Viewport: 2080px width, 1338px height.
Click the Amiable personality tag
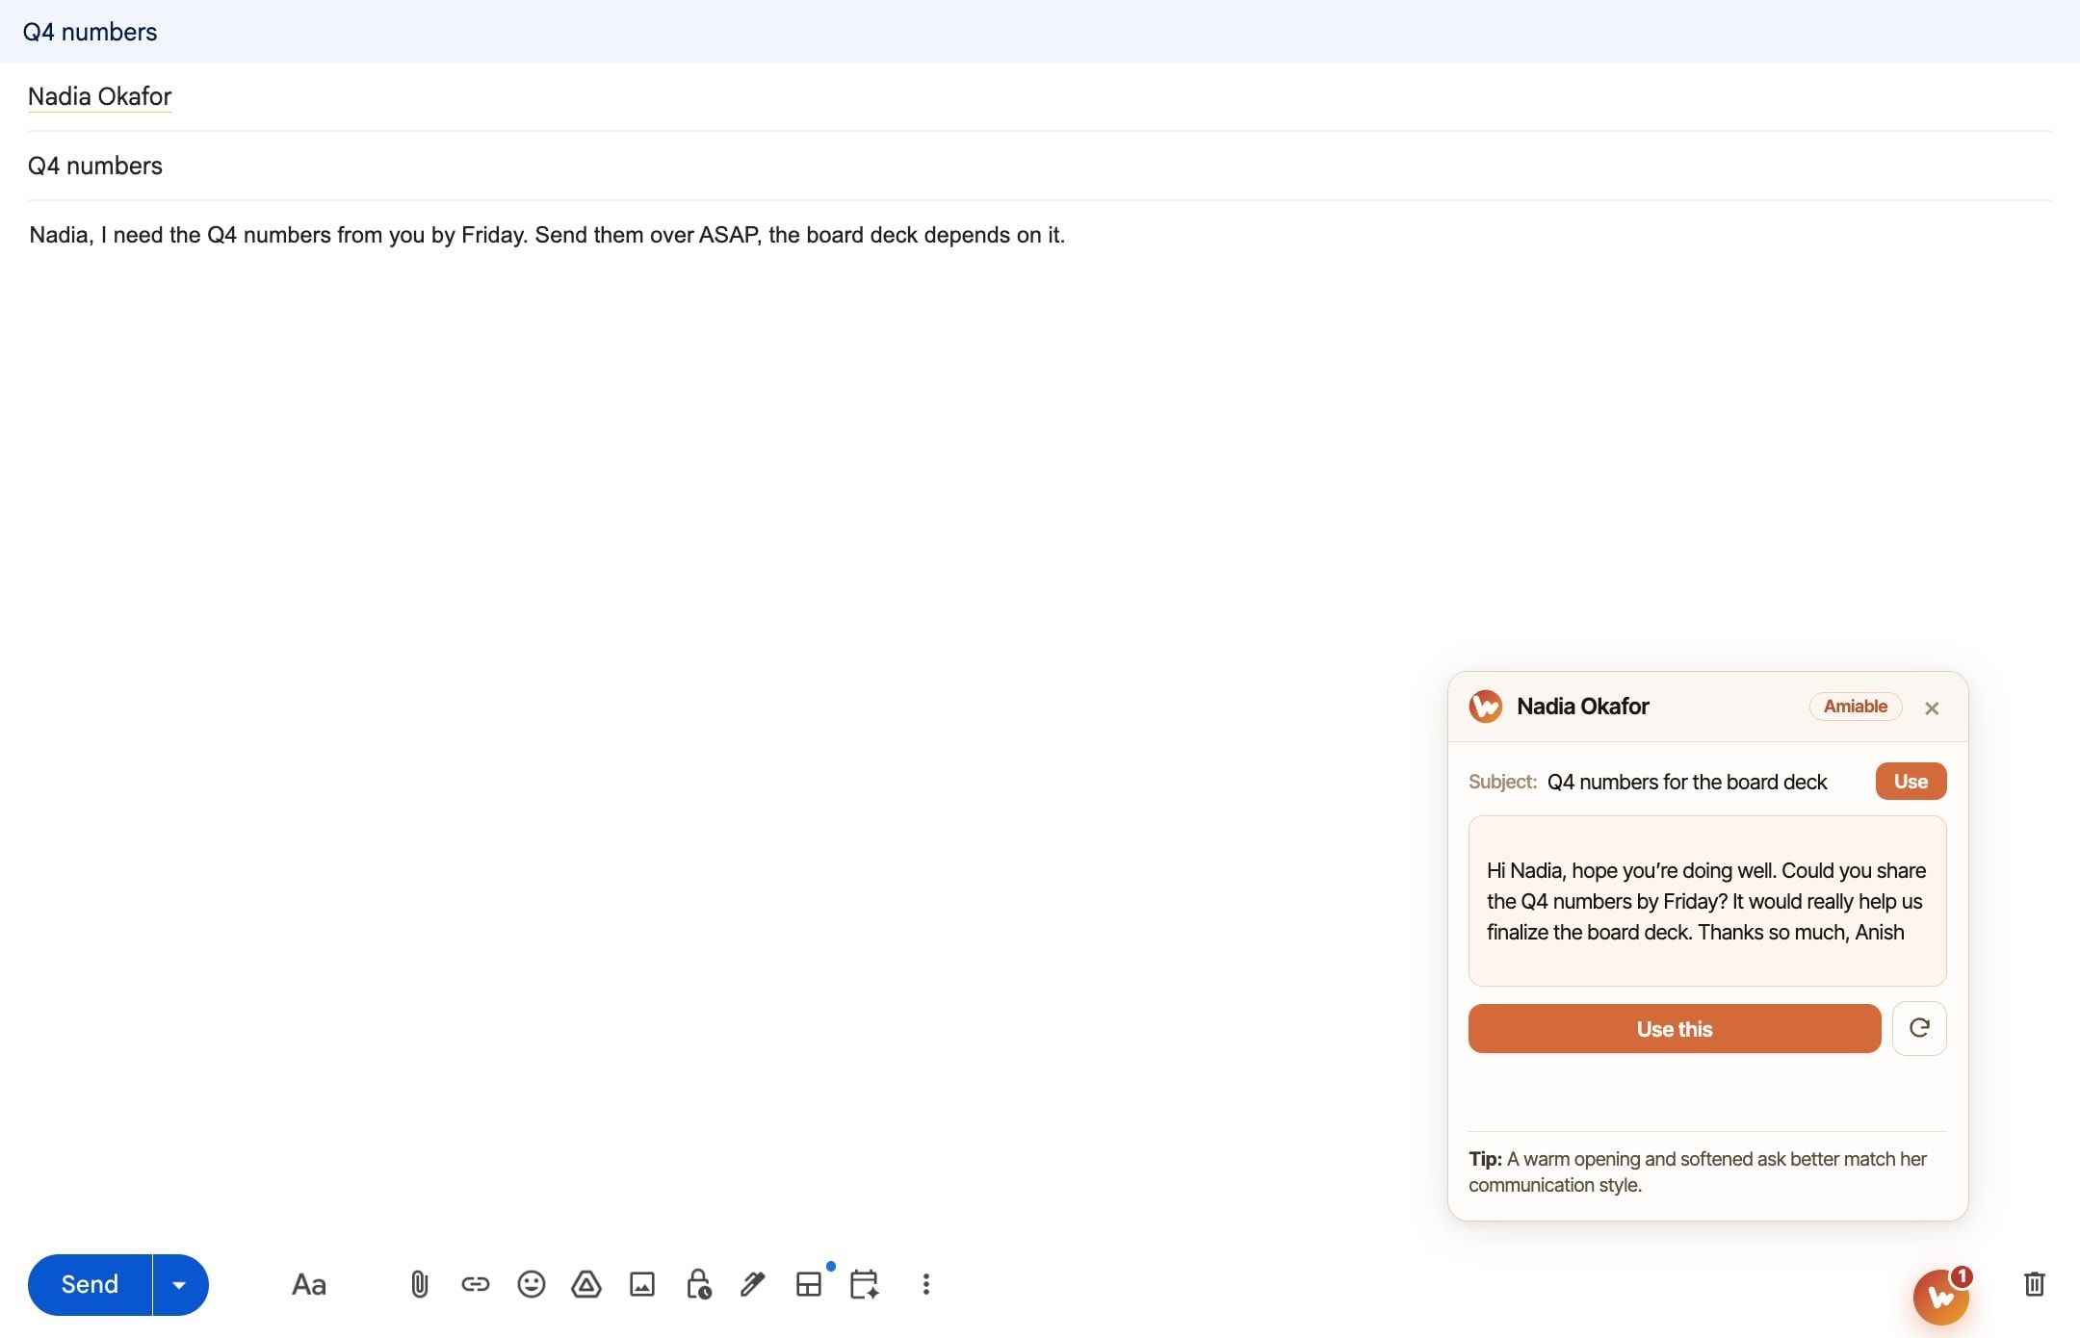pos(1856,707)
